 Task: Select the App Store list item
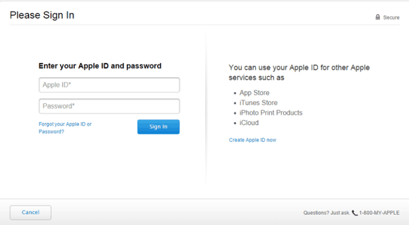coord(254,93)
